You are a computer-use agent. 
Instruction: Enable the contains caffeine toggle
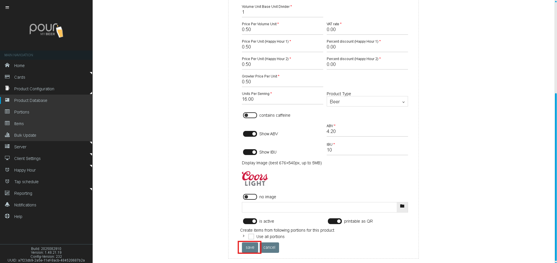[250, 115]
